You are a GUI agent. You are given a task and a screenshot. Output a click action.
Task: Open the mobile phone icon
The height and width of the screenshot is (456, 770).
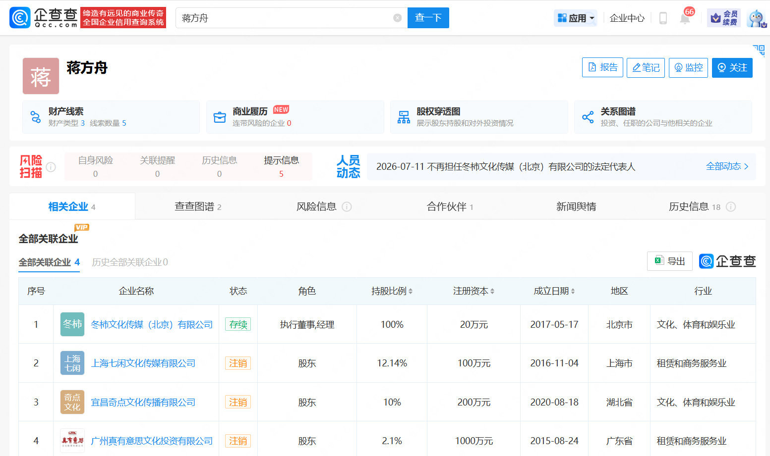point(663,18)
